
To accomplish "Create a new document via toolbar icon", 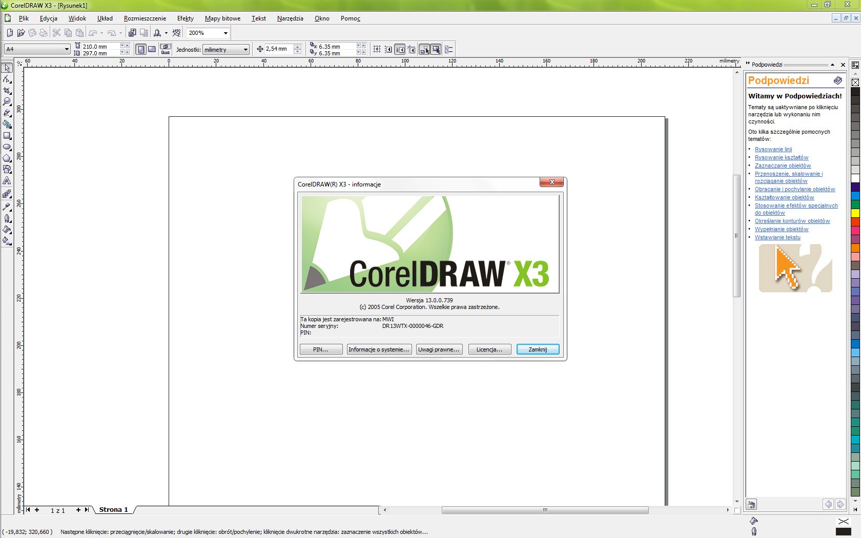I will tap(10, 33).
